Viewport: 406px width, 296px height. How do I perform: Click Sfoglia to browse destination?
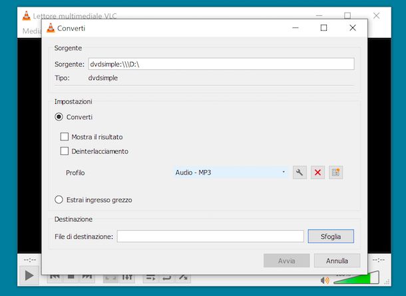[331, 237]
